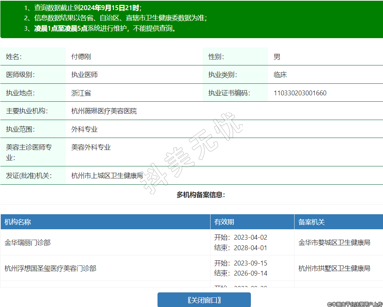
Task: Click the 执业医师 physician level value
Action: (x=84, y=75)
